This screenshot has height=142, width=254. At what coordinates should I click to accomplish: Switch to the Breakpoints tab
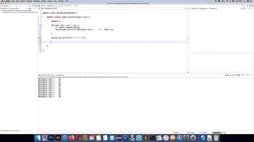[x=204, y=9]
